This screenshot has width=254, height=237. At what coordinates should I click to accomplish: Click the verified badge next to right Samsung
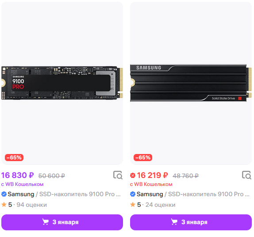[133, 194]
